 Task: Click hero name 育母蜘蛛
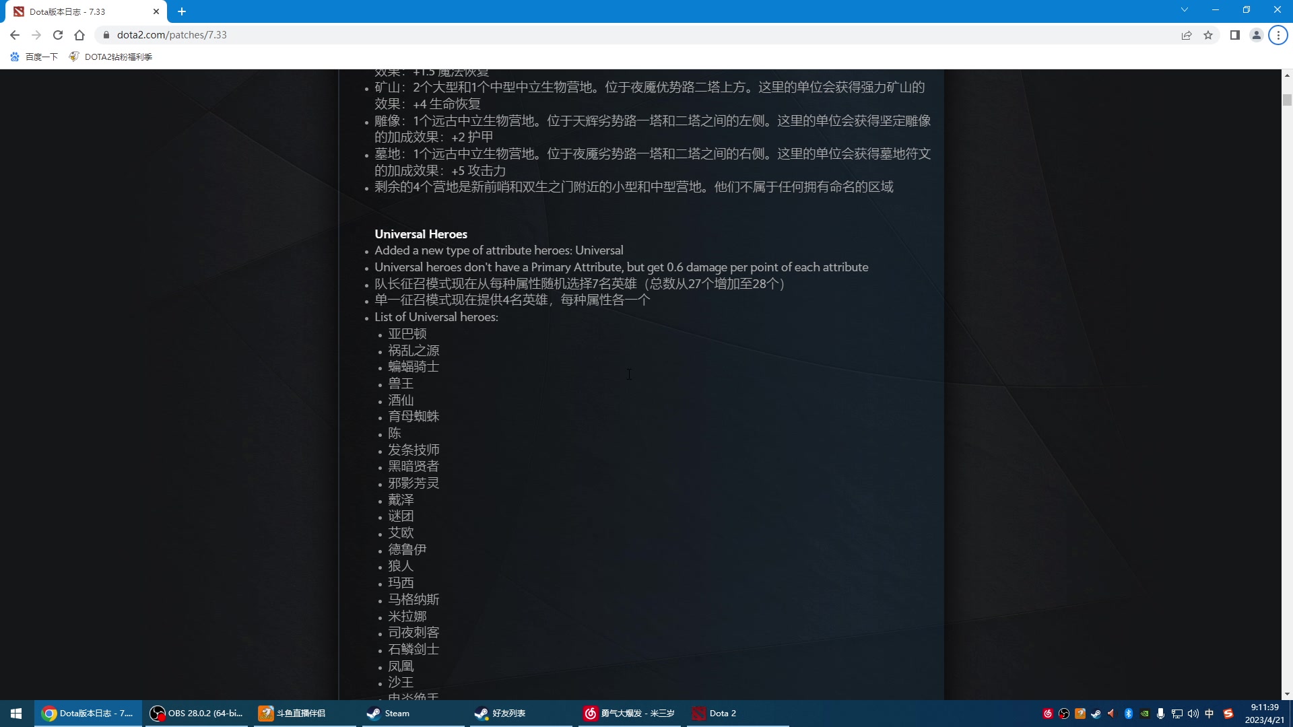(x=413, y=417)
